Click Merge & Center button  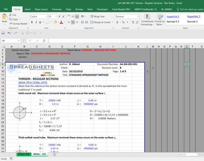point(101,22)
